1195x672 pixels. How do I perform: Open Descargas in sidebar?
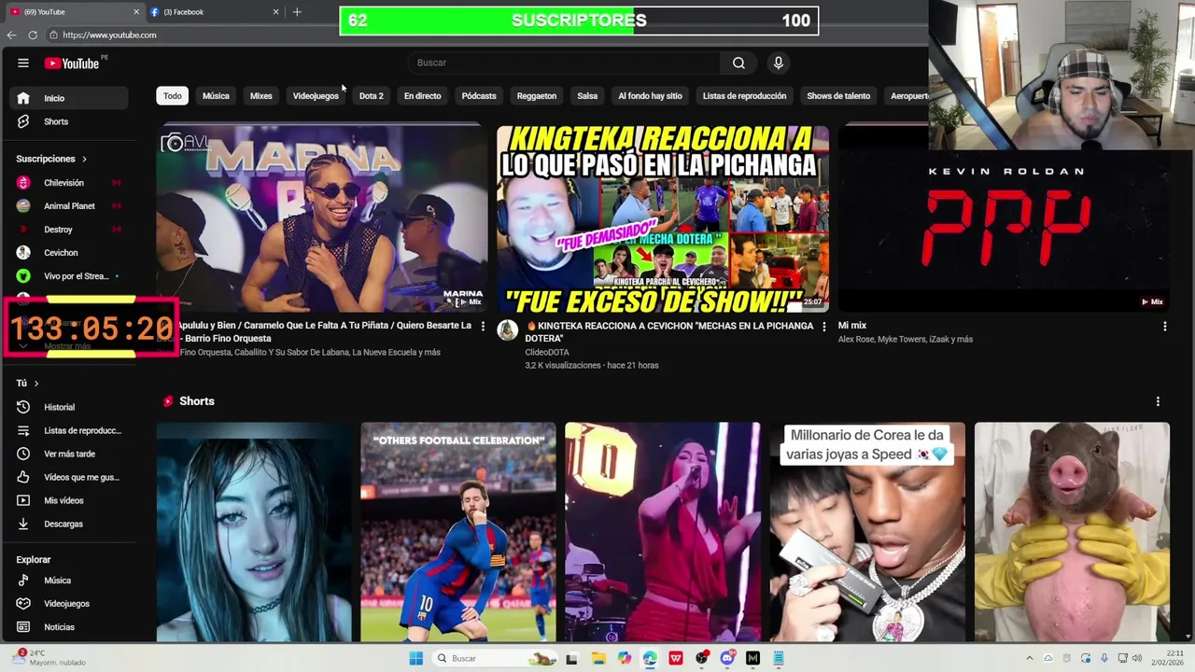coord(69,524)
